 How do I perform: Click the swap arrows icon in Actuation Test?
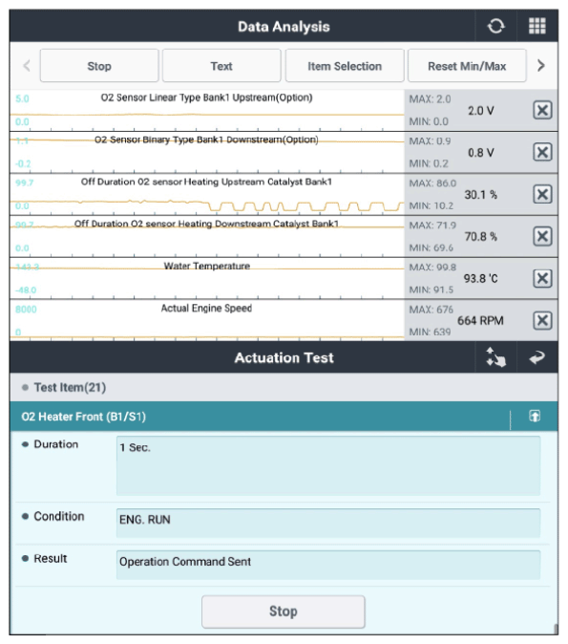tap(495, 357)
